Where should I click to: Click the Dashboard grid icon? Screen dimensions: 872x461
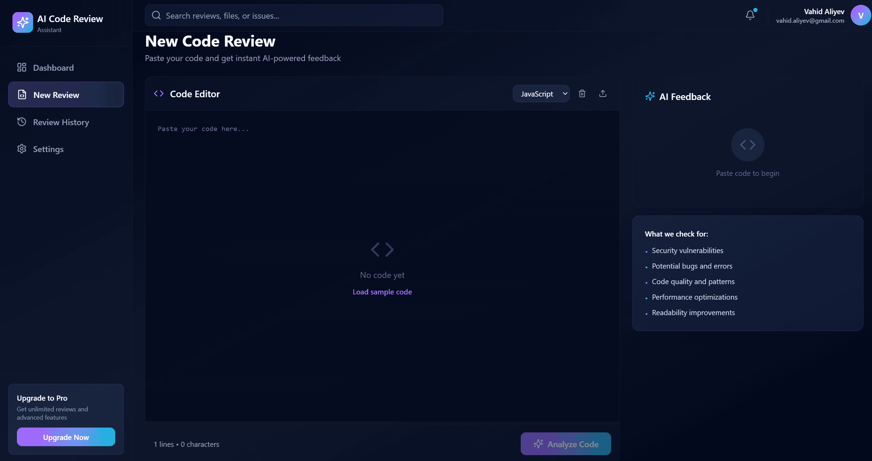coord(22,67)
